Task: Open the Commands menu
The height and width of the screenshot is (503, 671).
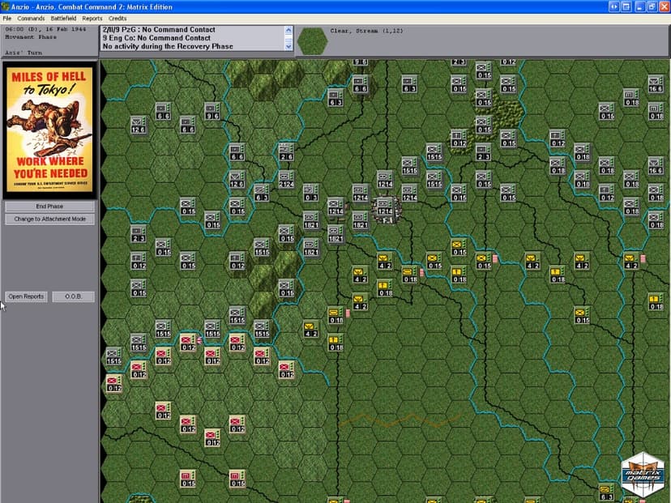Action: point(31,19)
